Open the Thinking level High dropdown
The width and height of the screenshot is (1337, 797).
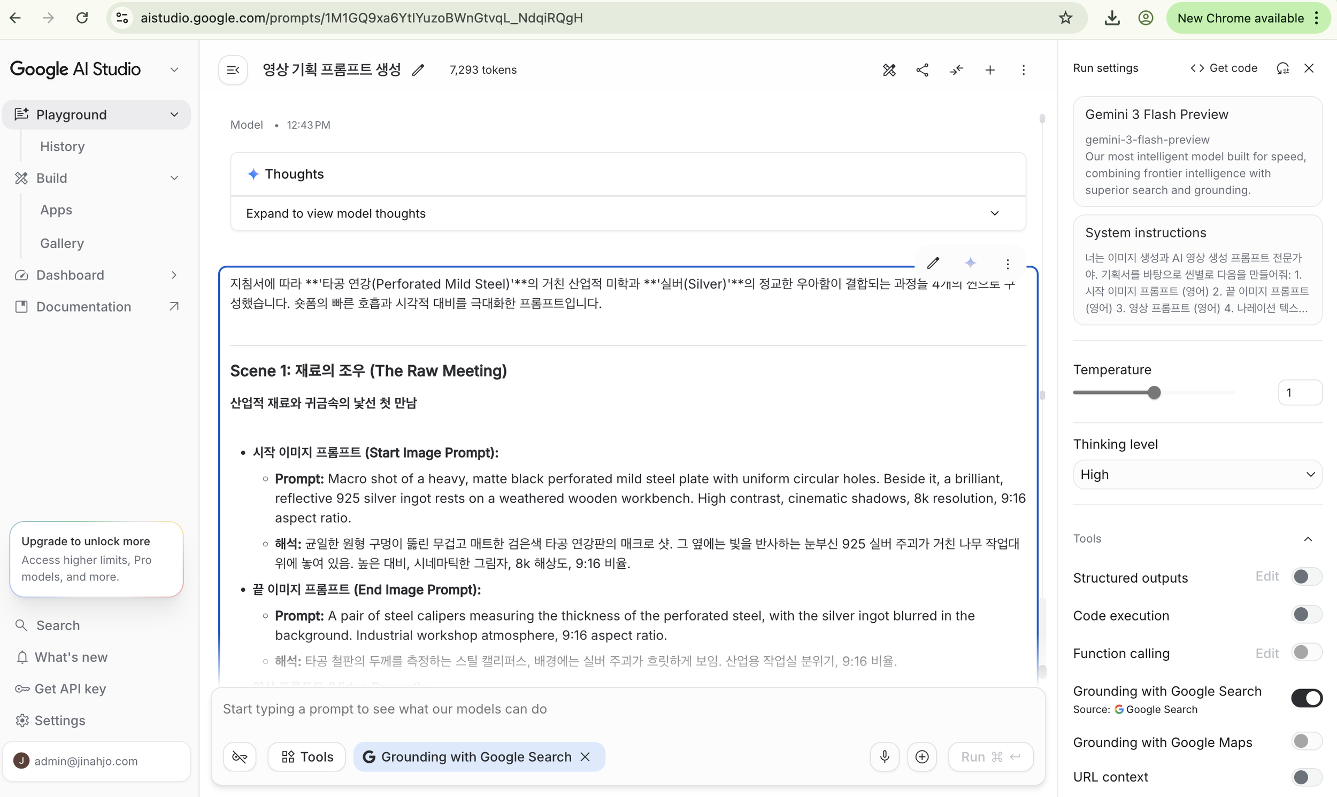pos(1197,475)
